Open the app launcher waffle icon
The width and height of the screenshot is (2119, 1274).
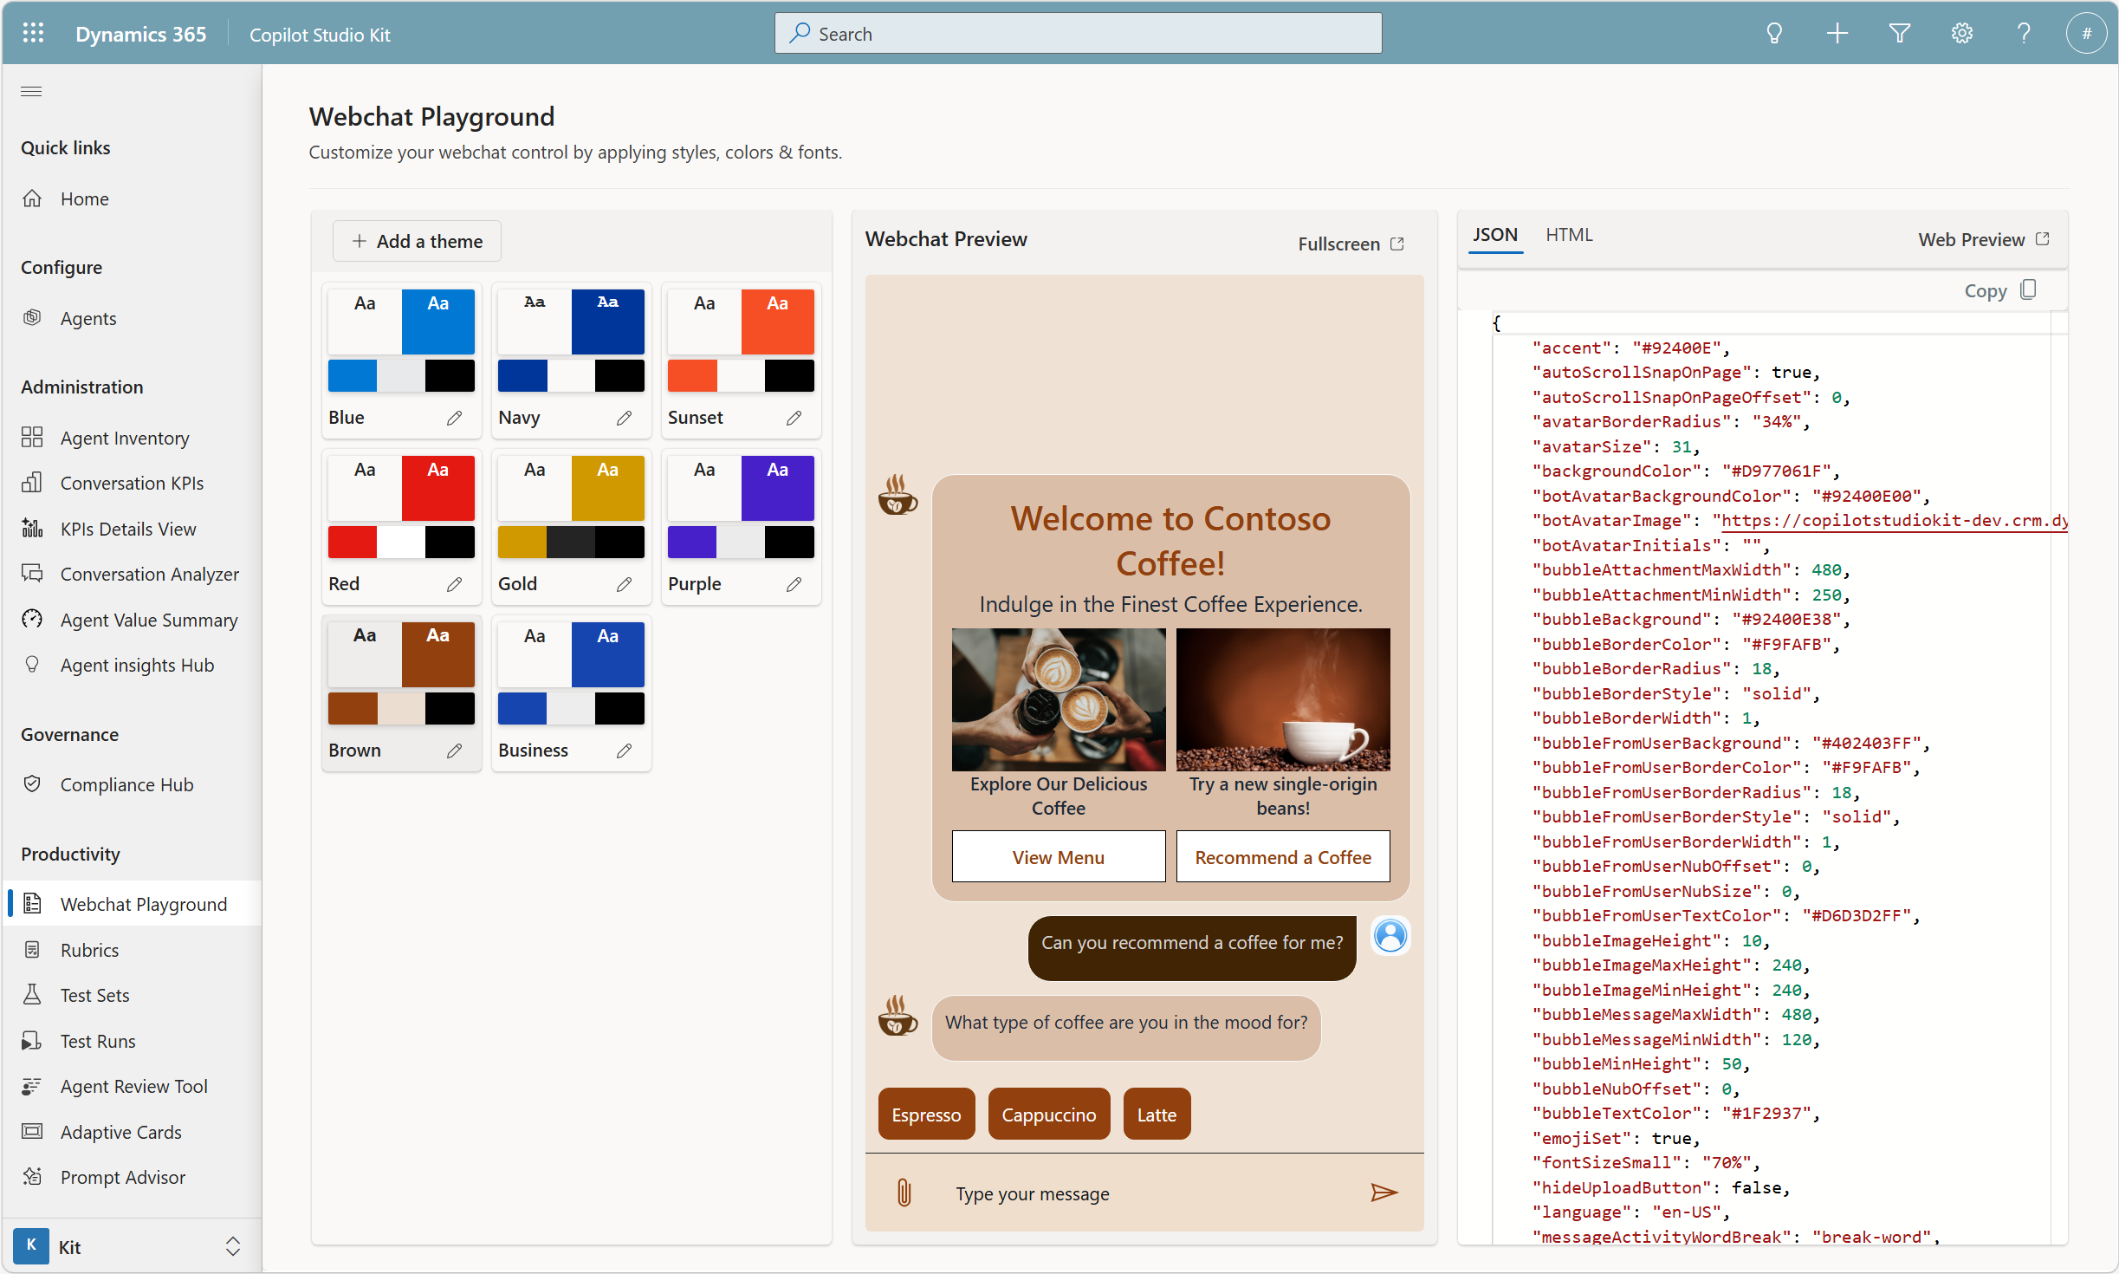33,34
